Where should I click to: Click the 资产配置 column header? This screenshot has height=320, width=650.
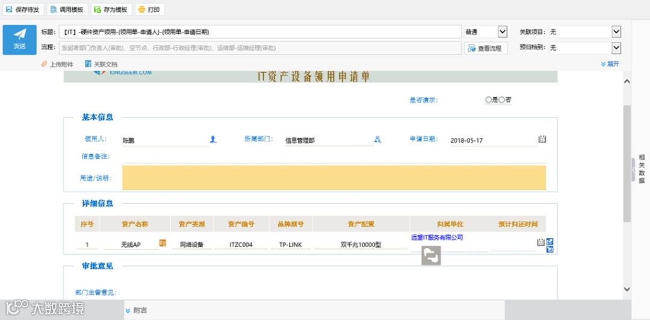pyautogui.click(x=361, y=224)
